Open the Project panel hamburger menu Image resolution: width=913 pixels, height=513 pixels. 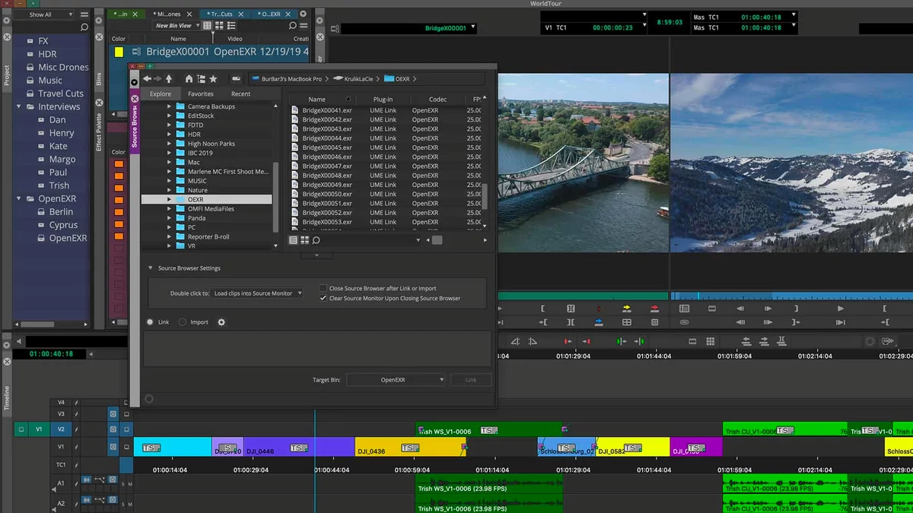click(84, 14)
